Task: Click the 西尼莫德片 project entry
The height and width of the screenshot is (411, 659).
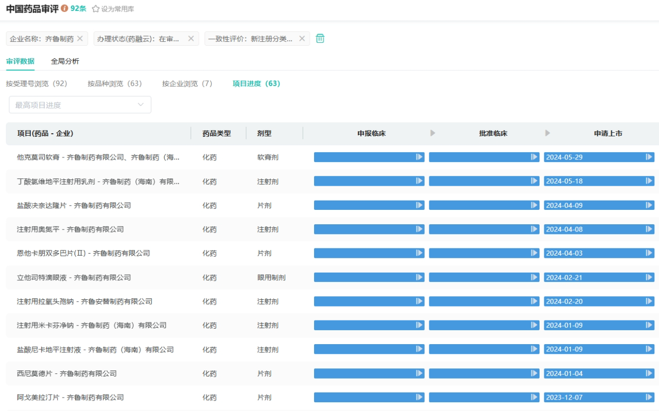Action: tap(66, 373)
